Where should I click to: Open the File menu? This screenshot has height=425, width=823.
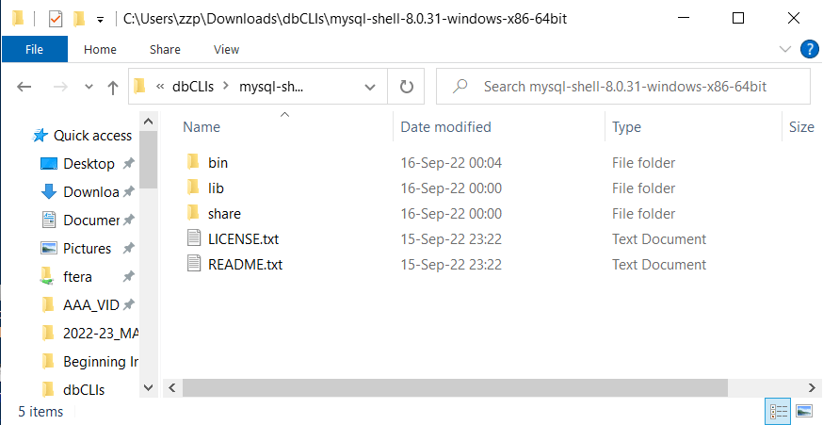point(35,49)
